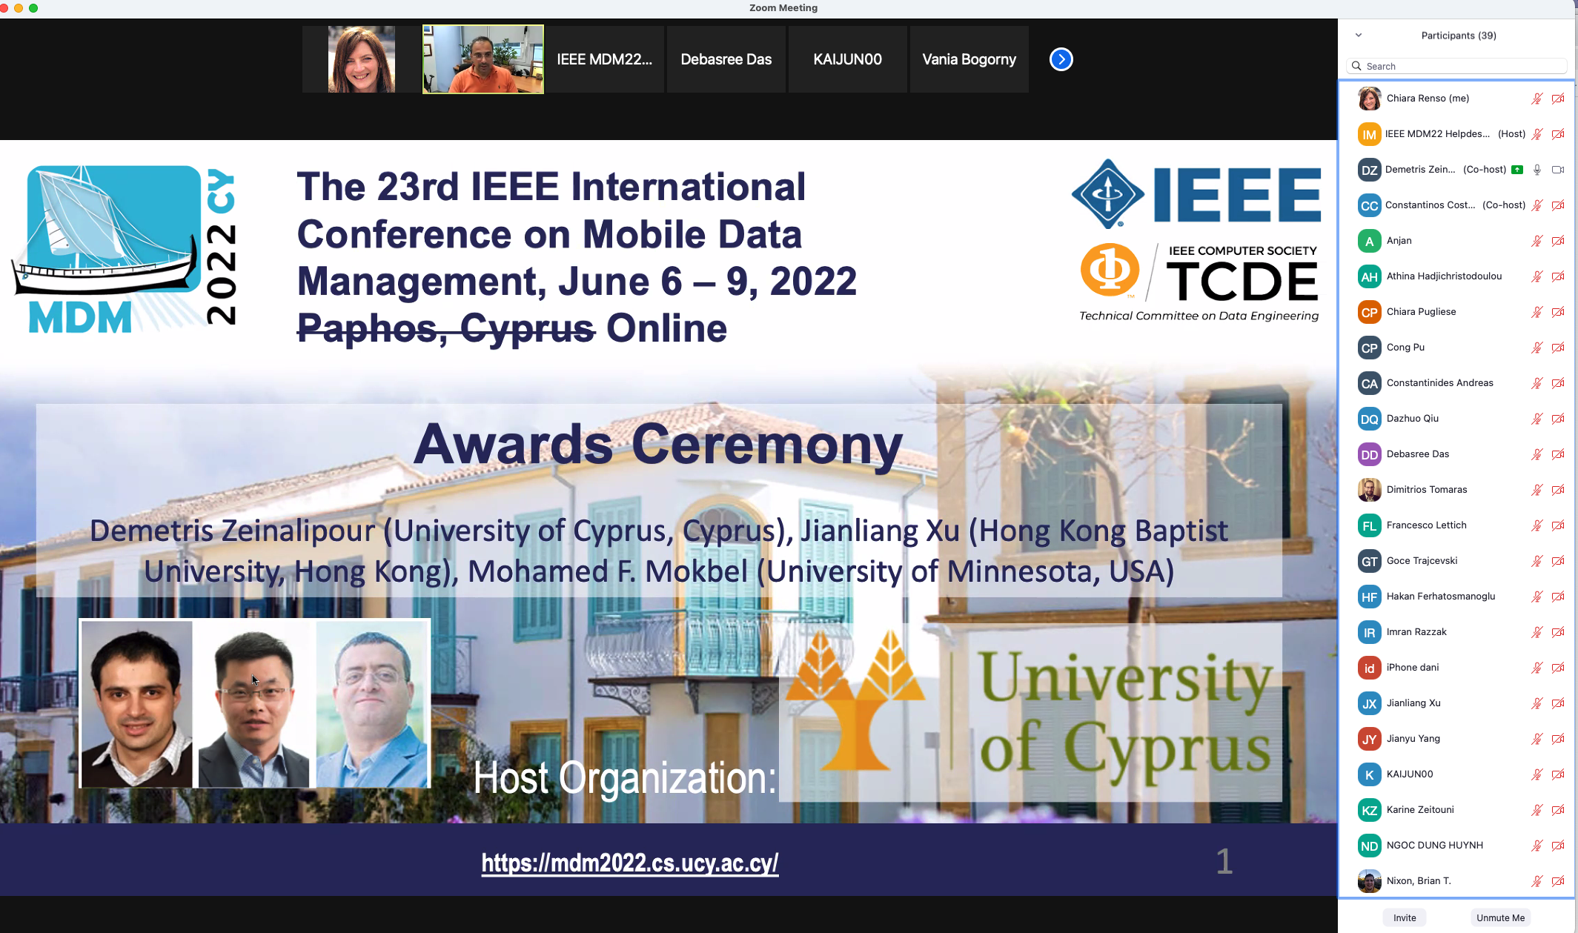Select the IEEE MDM22 video tile

click(x=604, y=59)
